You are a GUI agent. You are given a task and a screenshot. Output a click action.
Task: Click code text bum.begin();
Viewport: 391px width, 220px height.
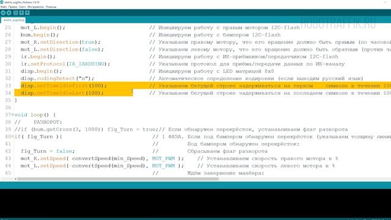pyautogui.click(x=39, y=35)
